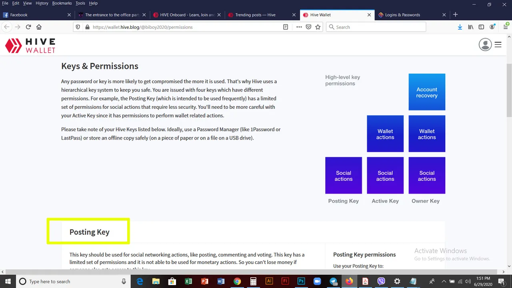Viewport: 512px width, 288px height.
Task: Click Posting Key permissions heading
Action: (364, 254)
